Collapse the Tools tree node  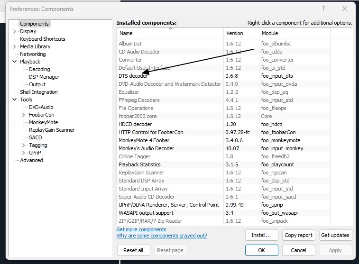pyautogui.click(x=15, y=100)
